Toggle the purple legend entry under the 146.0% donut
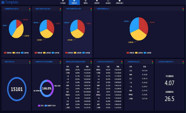The height and width of the screenshot is (113, 186). 41,106
